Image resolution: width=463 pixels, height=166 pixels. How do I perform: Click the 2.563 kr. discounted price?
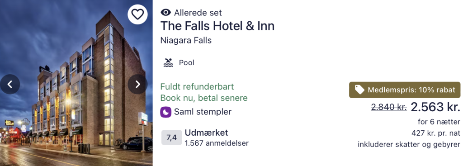click(435, 107)
